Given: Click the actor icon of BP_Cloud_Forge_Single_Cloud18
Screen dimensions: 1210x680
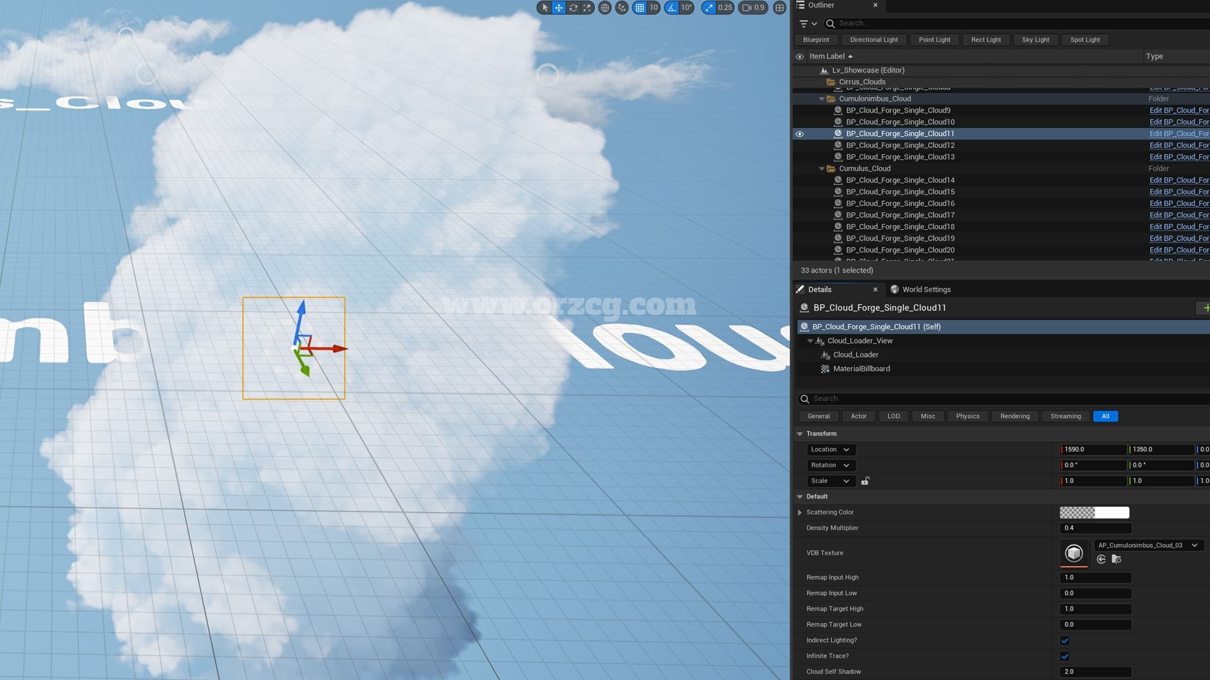Looking at the screenshot, I should click(x=838, y=227).
